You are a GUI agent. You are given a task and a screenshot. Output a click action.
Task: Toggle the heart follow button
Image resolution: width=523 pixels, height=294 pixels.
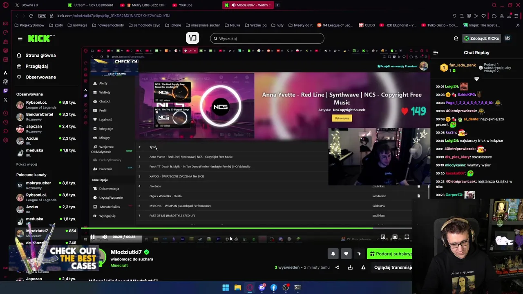(346, 254)
